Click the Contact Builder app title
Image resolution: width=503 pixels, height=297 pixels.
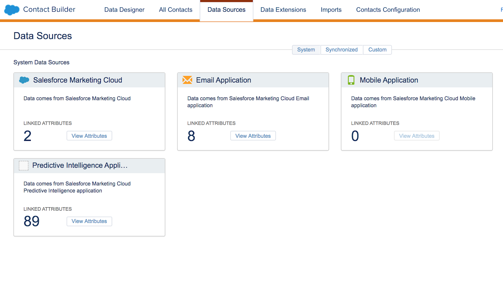point(49,9)
